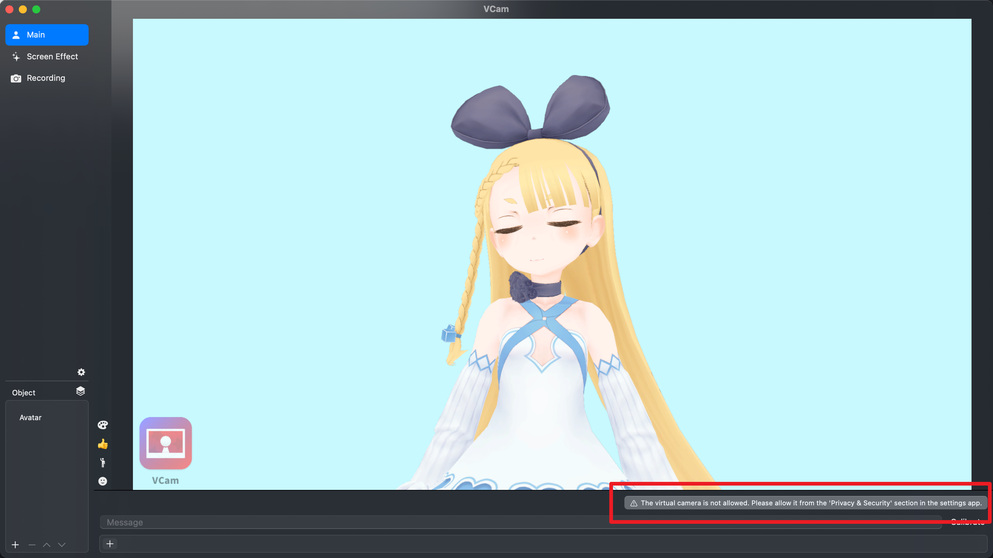The height and width of the screenshot is (558, 993).
Task: Click the green fullscreen window button
Action: coord(36,9)
